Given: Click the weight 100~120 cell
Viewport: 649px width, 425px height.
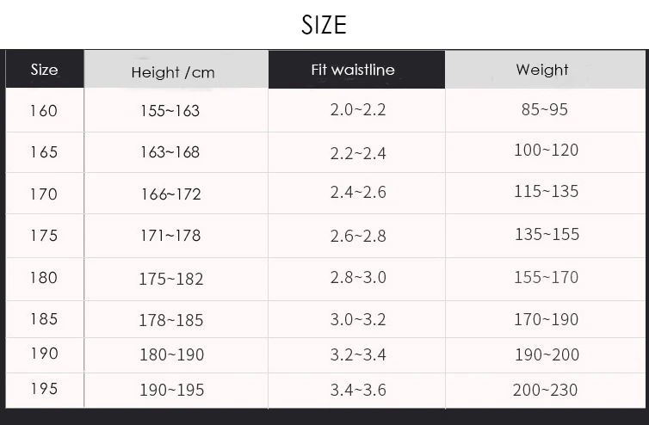Looking at the screenshot, I should pyautogui.click(x=546, y=151).
